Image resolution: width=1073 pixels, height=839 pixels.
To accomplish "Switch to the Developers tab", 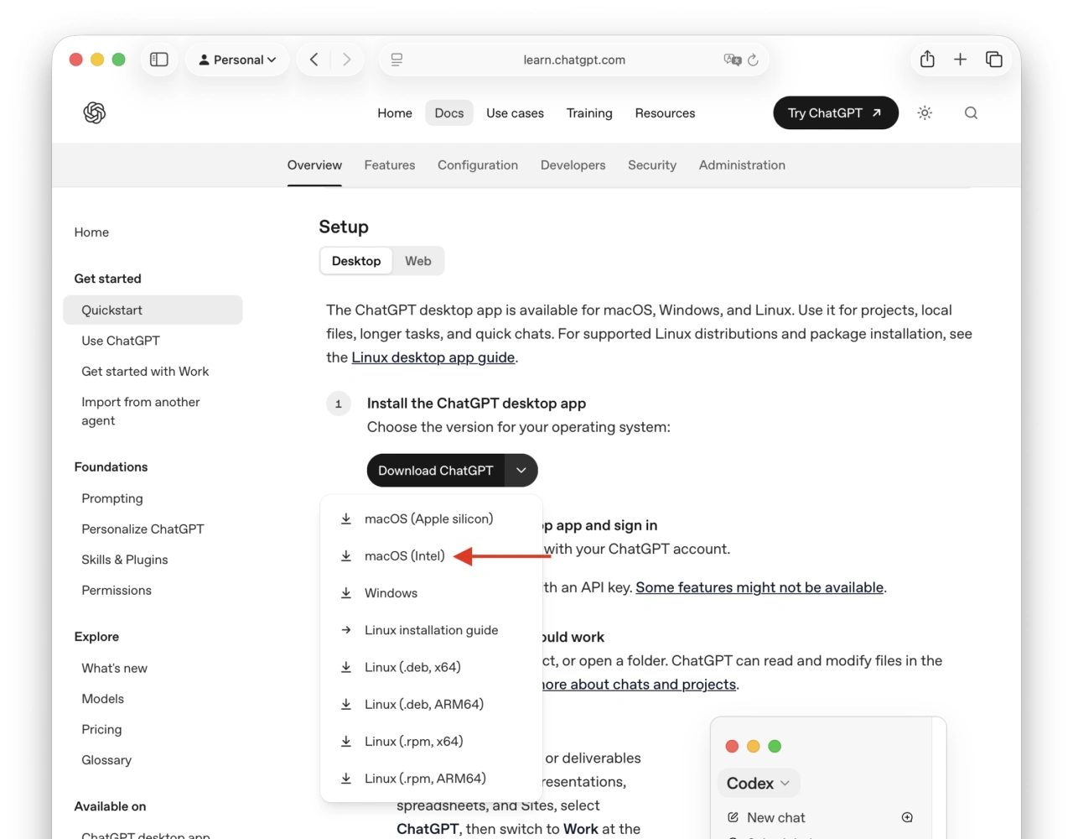I will (x=573, y=165).
